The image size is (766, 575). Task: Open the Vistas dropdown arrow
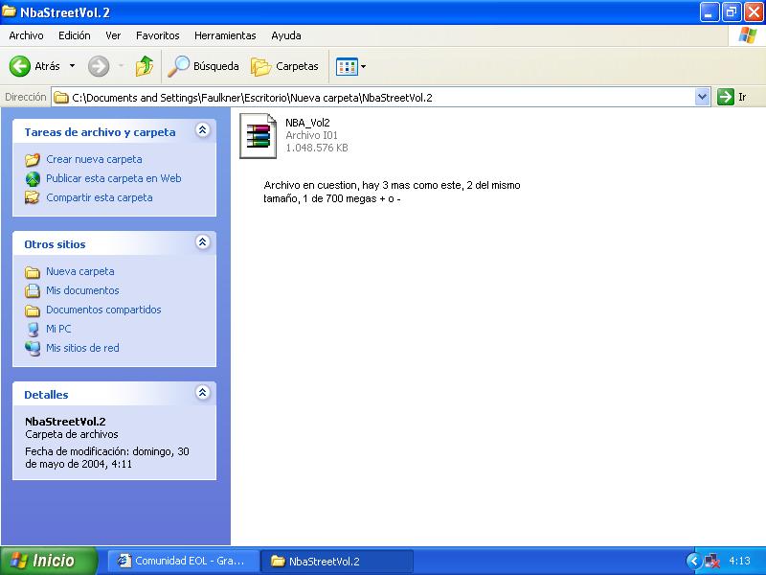[x=363, y=66]
